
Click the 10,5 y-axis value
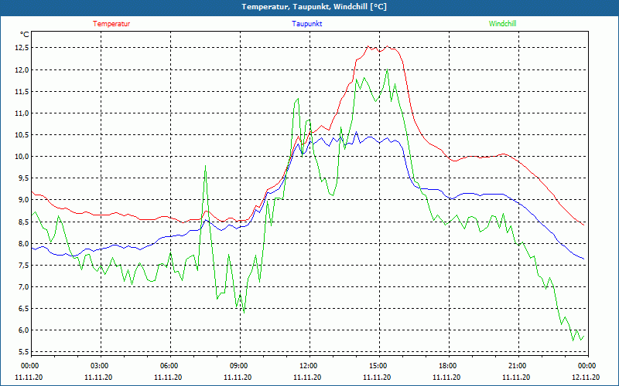(x=22, y=134)
